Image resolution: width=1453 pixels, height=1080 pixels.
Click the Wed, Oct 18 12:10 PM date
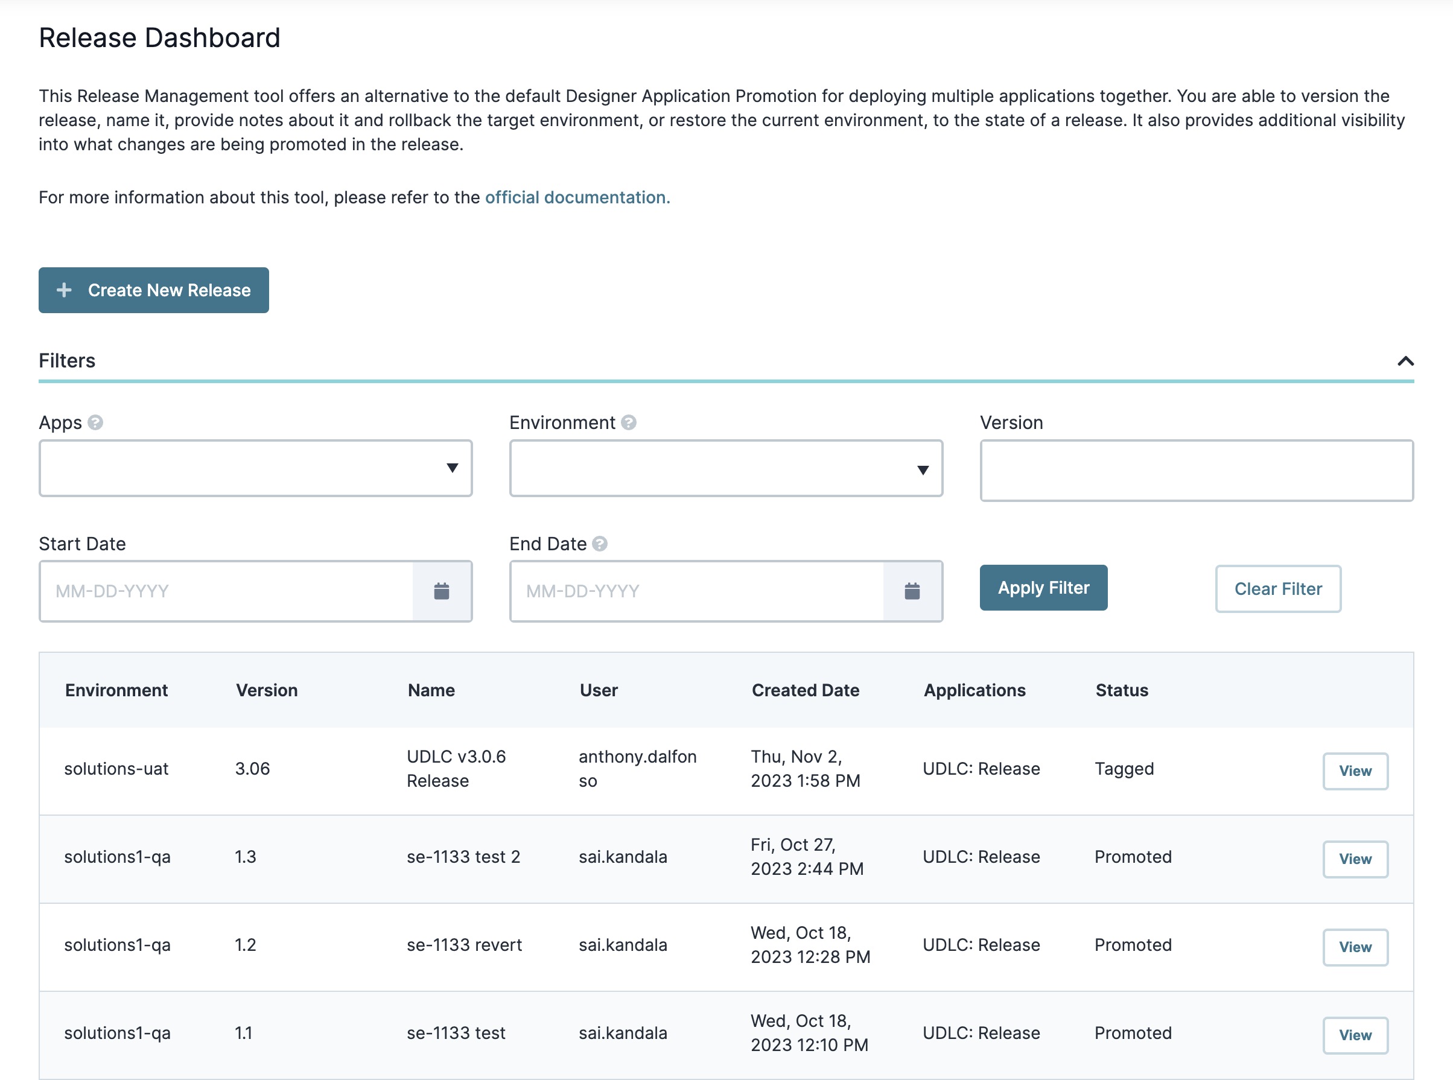point(809,1034)
